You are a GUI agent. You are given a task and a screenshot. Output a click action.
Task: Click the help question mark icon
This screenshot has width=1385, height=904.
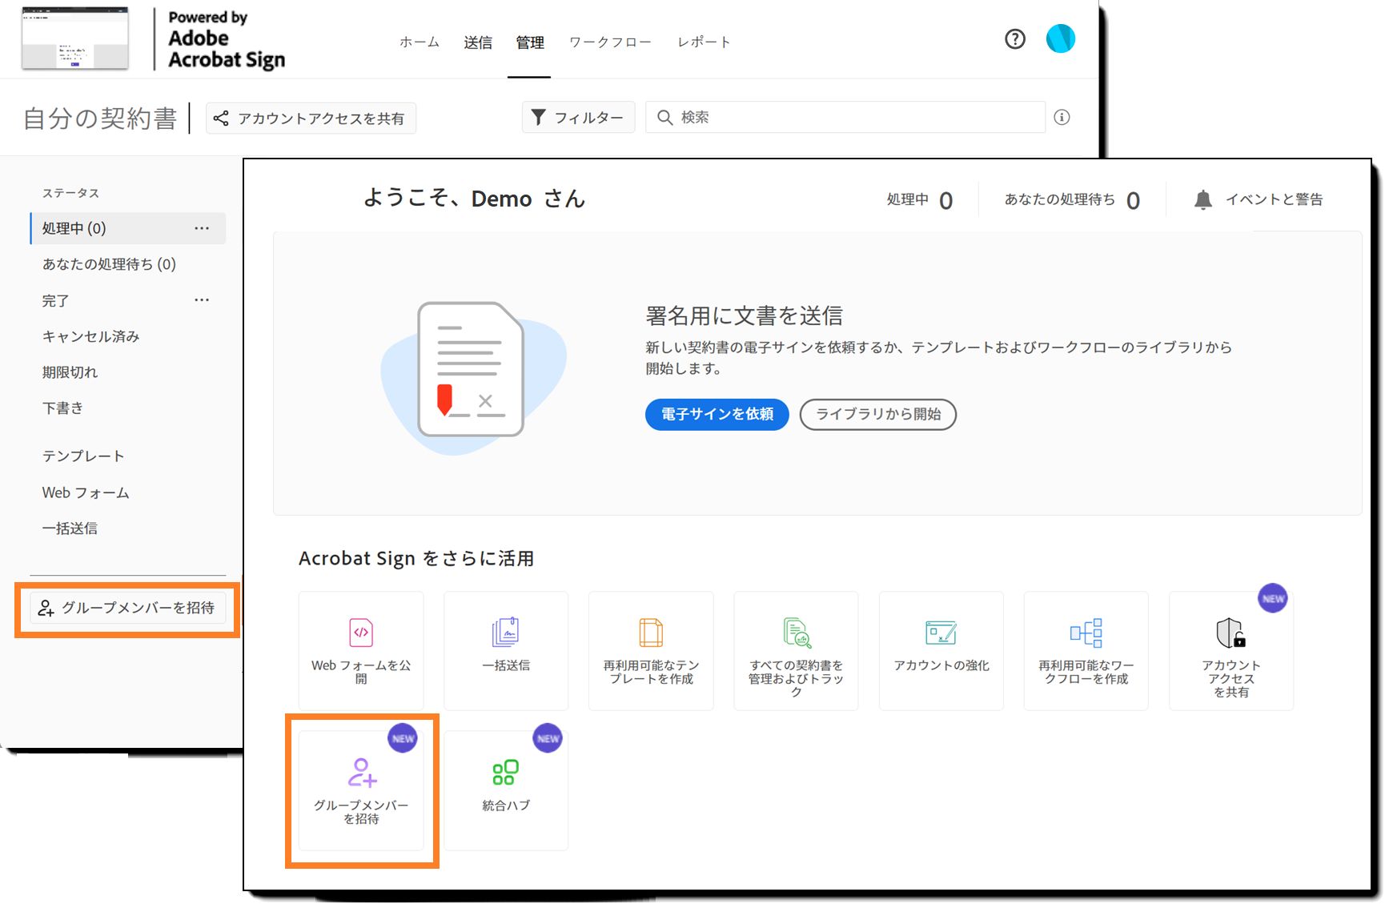(x=1014, y=38)
